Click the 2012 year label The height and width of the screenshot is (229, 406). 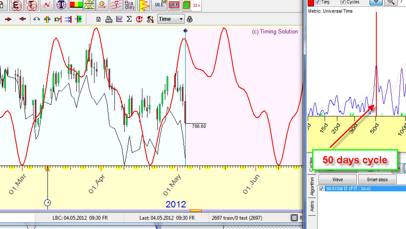point(176,204)
